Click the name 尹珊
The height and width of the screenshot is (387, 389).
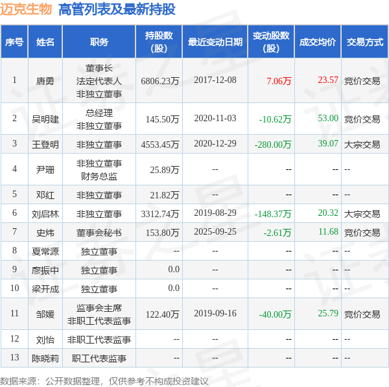[45, 170]
